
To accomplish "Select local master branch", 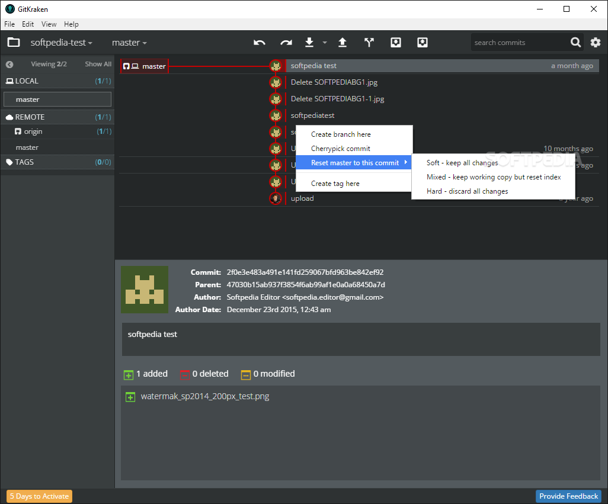I will pos(57,99).
